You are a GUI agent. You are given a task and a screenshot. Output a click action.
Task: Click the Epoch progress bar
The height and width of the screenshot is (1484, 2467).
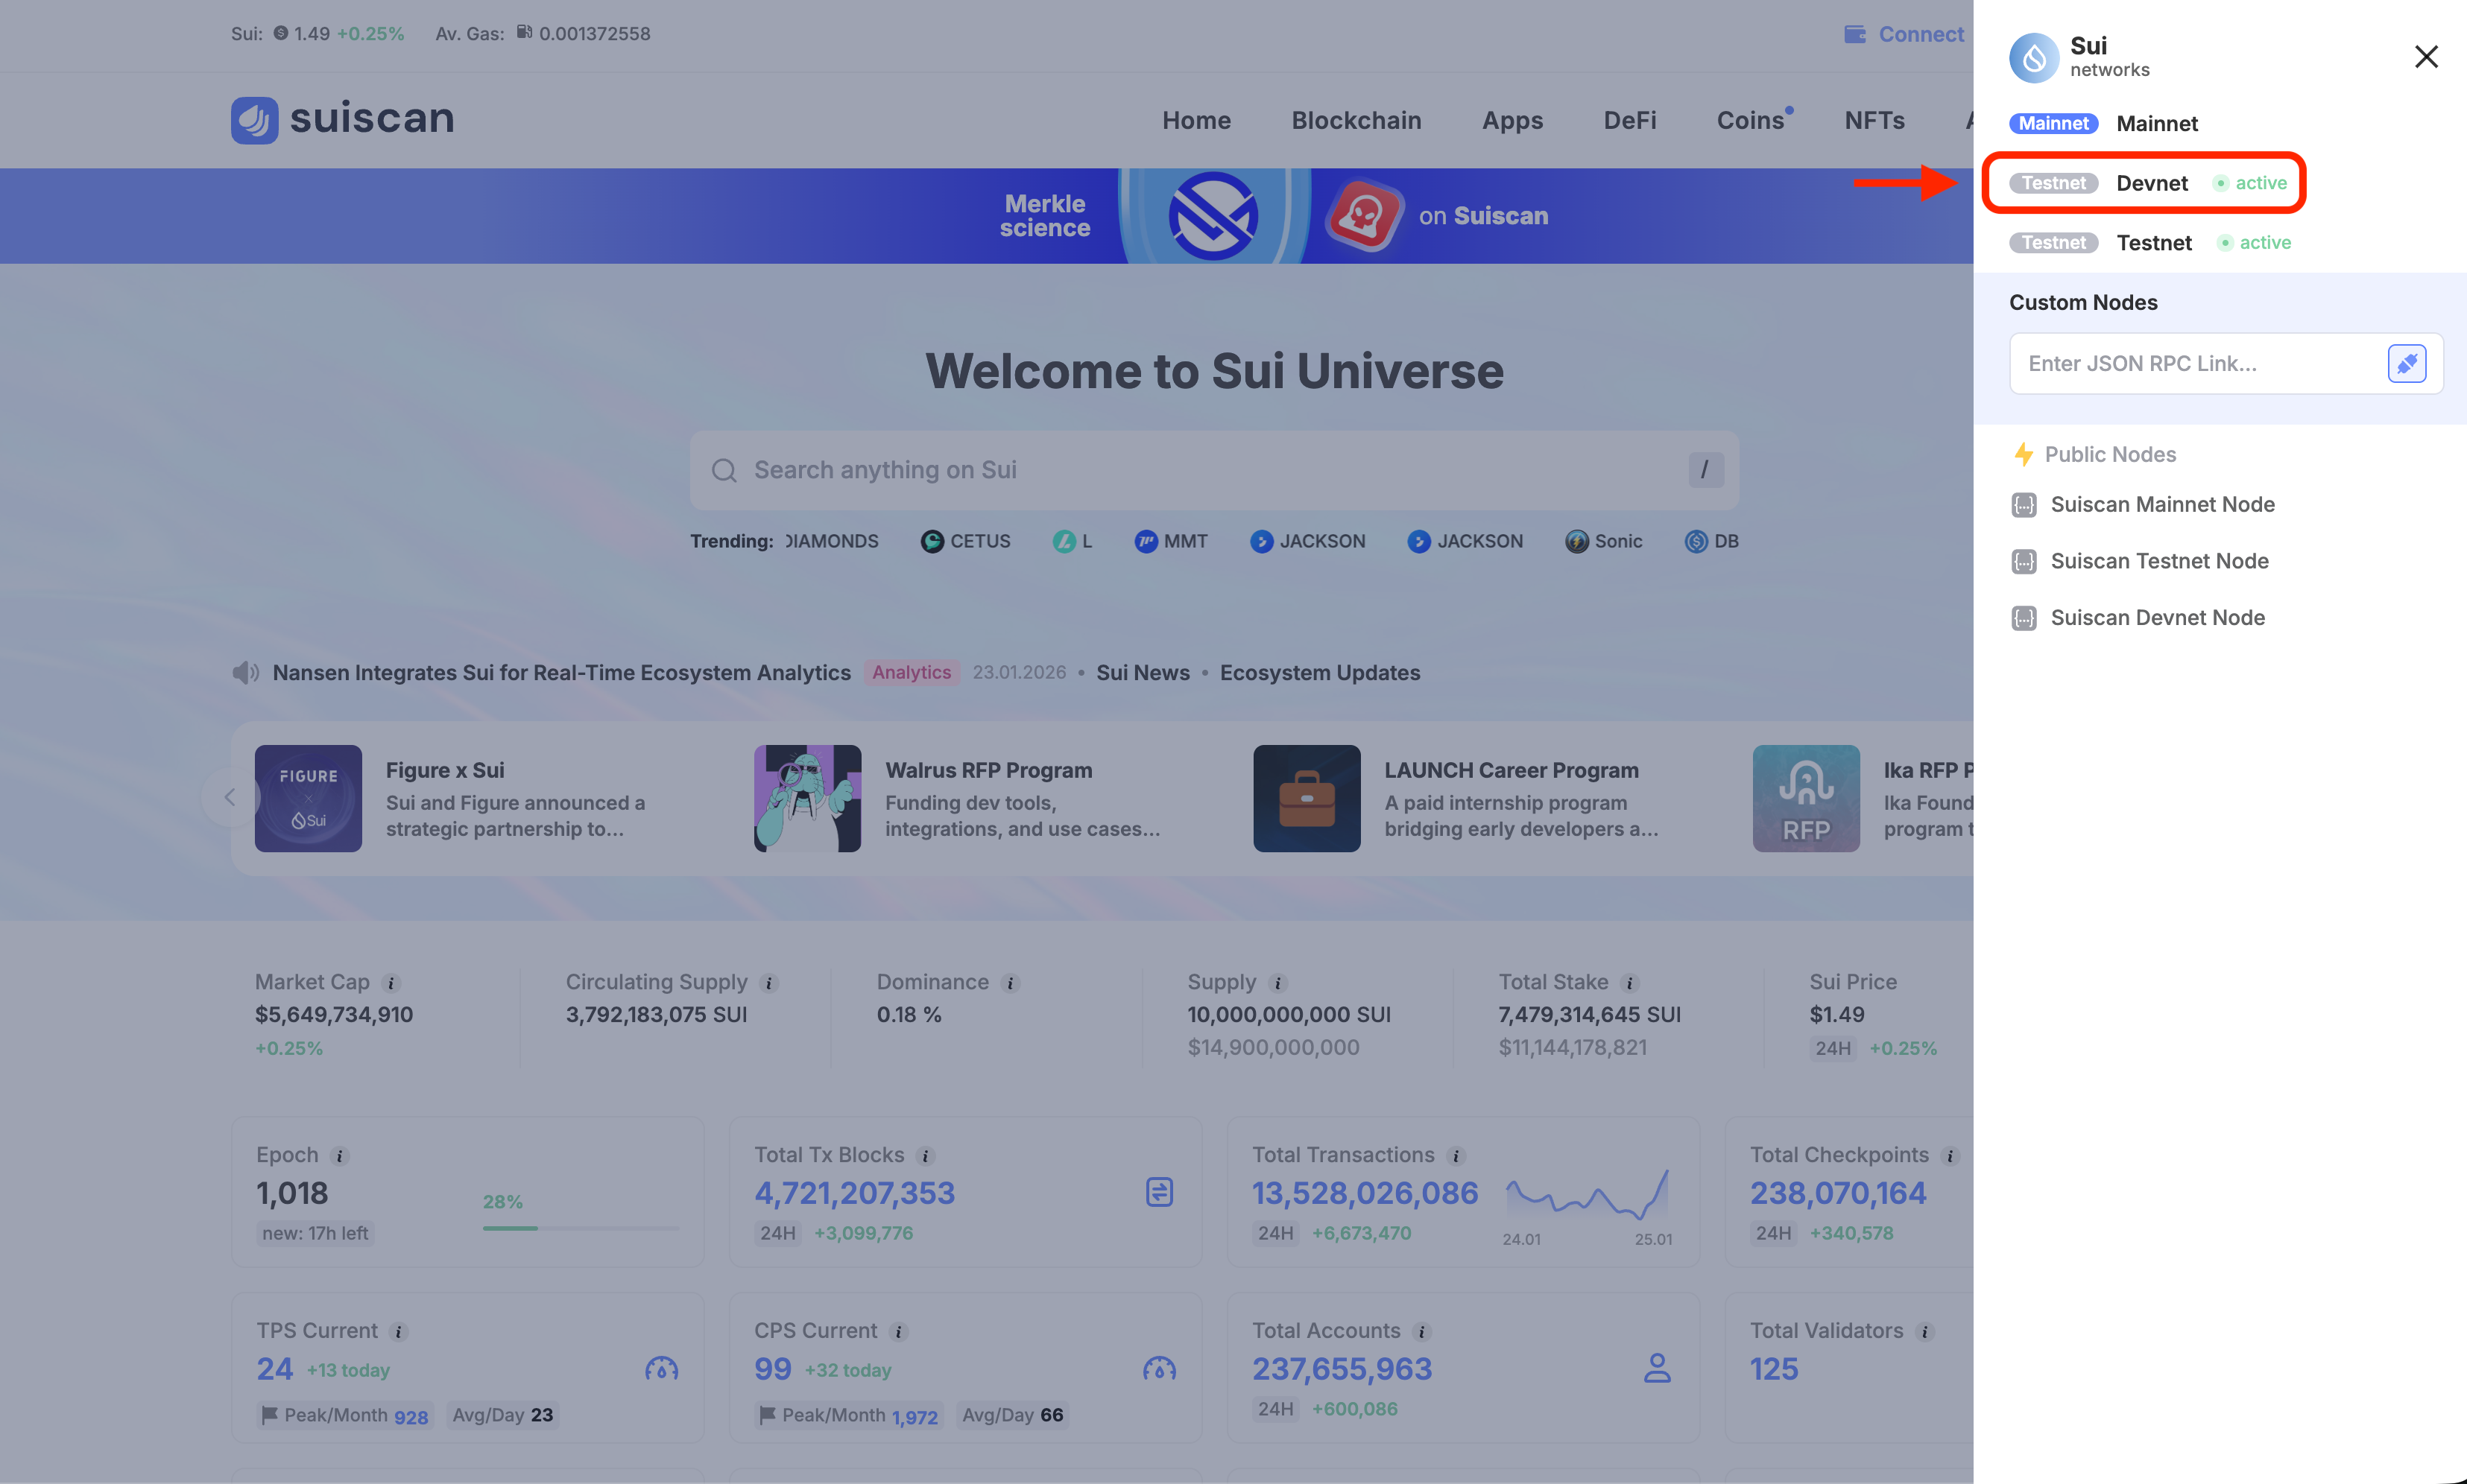581,1228
